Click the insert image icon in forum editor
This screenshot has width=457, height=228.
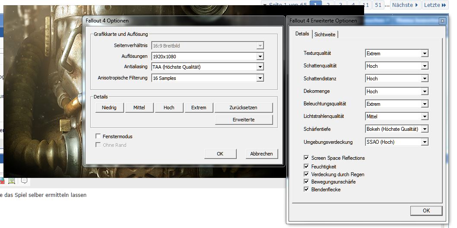12,180
